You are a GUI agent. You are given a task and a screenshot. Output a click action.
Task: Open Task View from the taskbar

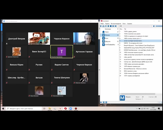point(44,109)
